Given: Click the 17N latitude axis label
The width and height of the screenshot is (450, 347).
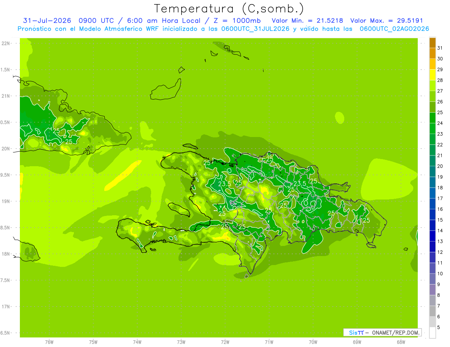Looking at the screenshot, I should 5,307.
